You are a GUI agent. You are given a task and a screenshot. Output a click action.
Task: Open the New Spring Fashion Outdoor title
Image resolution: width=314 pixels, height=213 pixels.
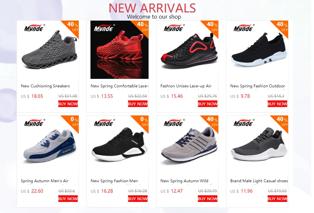tap(258, 86)
